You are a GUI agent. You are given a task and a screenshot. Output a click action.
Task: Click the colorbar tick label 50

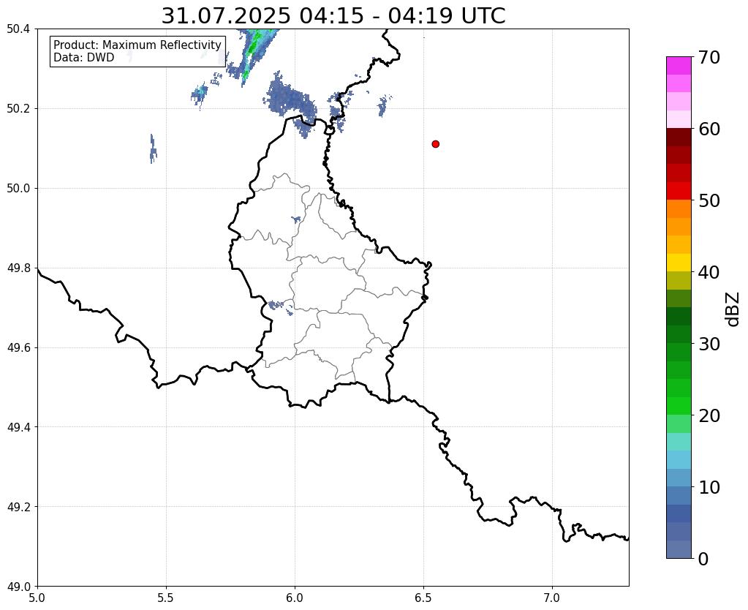click(x=709, y=200)
